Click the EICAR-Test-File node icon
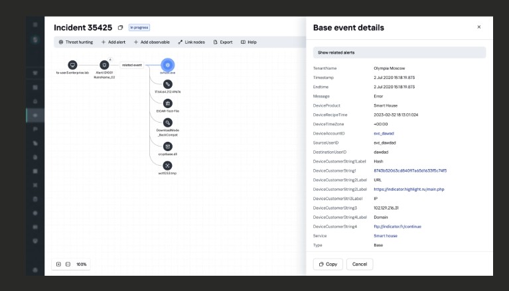The height and width of the screenshot is (291, 509). (168, 103)
